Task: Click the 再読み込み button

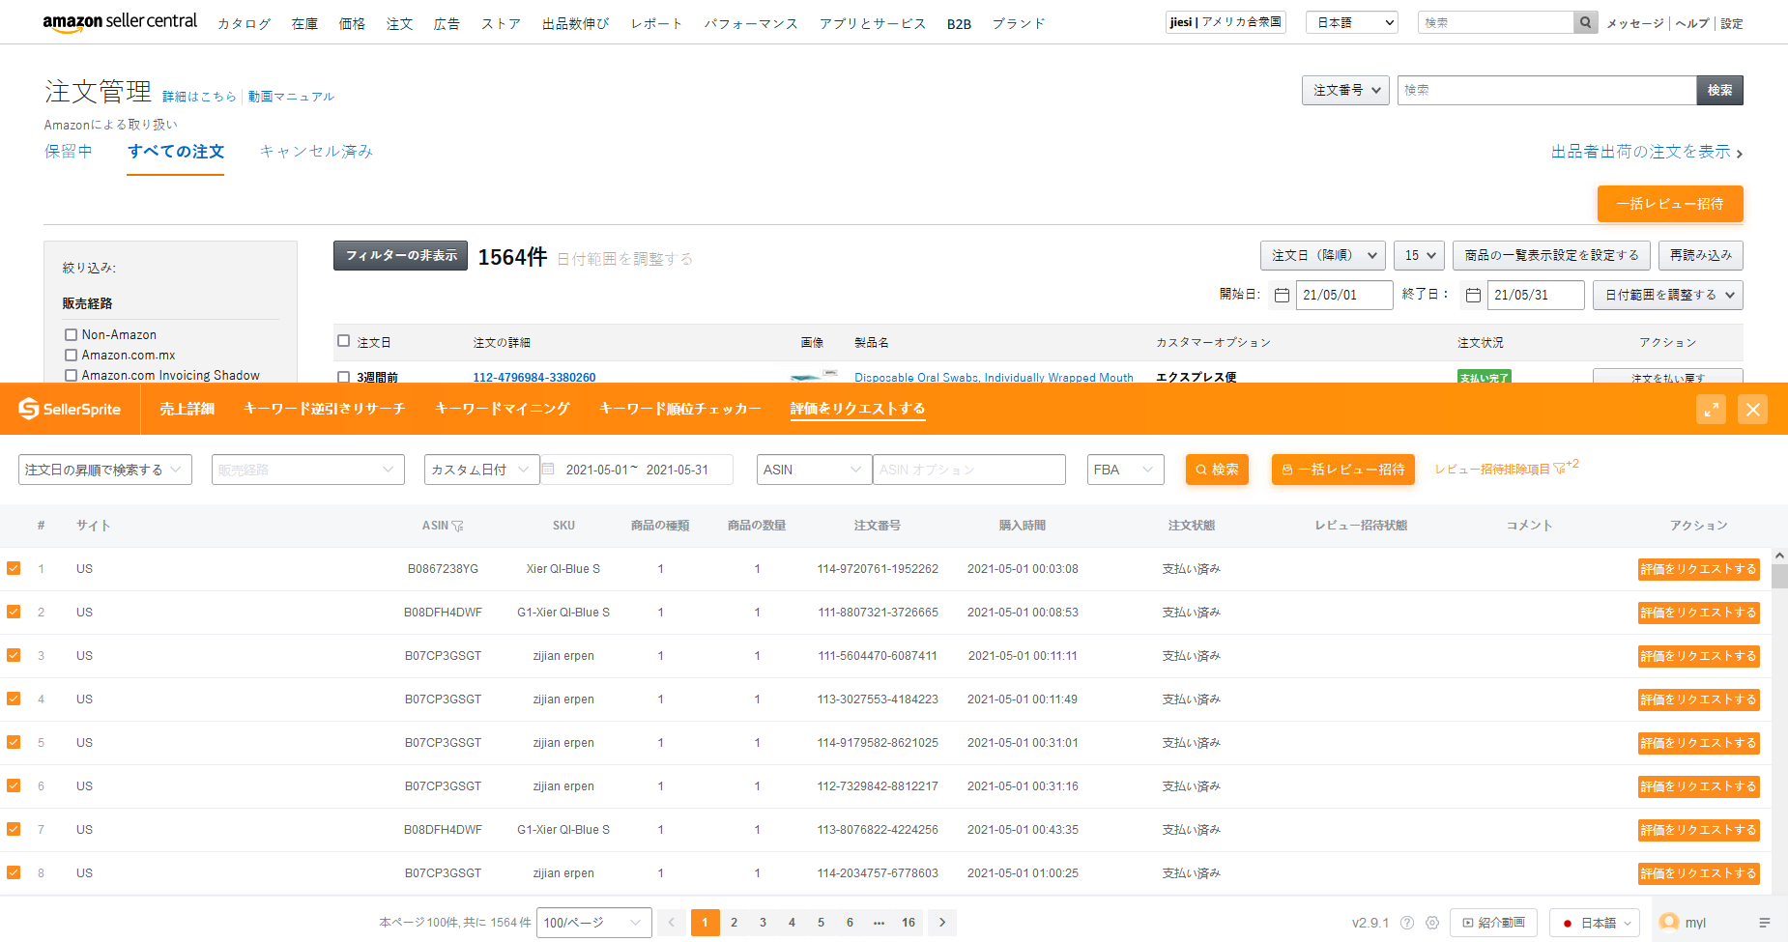Action: pos(1701,255)
